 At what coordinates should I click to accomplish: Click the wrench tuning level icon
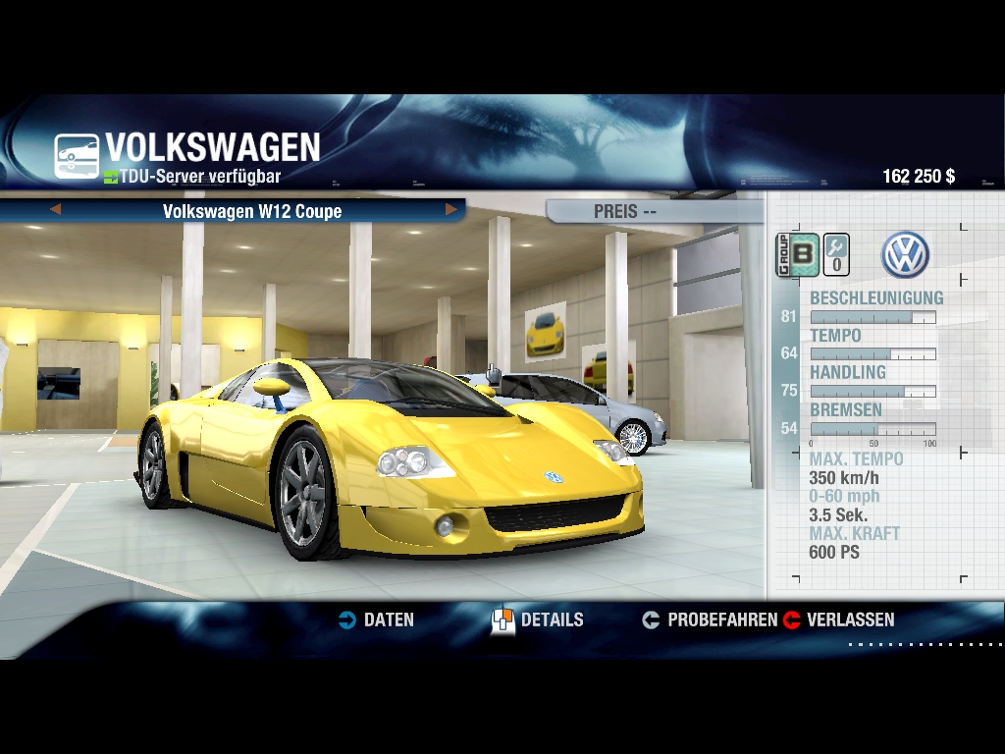836,254
